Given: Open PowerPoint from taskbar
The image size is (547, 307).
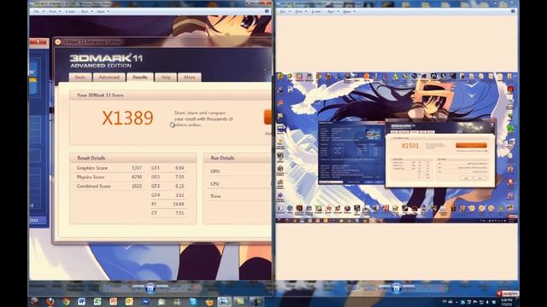Looking at the screenshot, I should [113, 302].
